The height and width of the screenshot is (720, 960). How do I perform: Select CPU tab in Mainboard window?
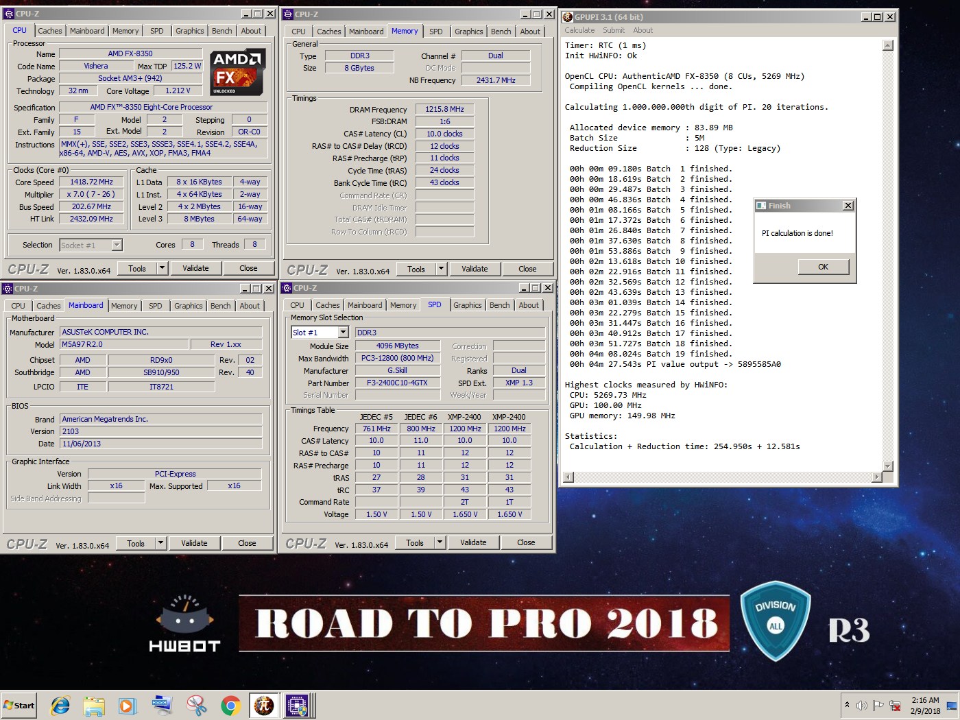18,306
